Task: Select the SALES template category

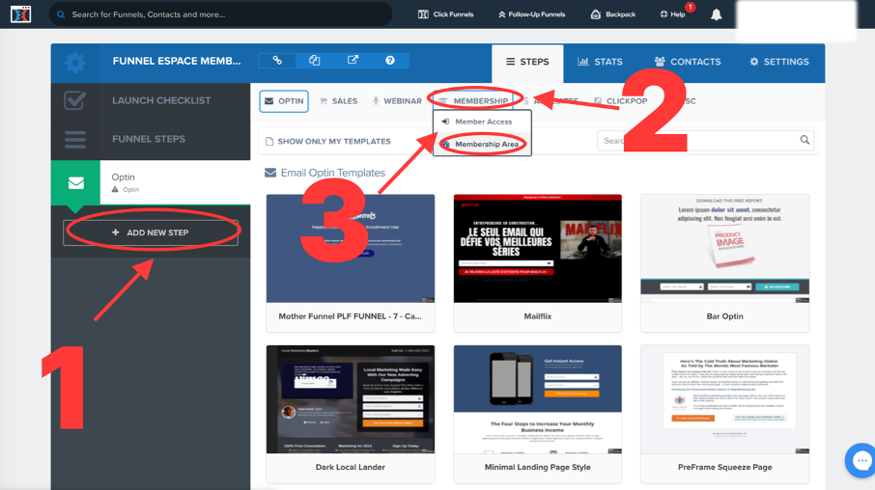Action: click(x=338, y=101)
